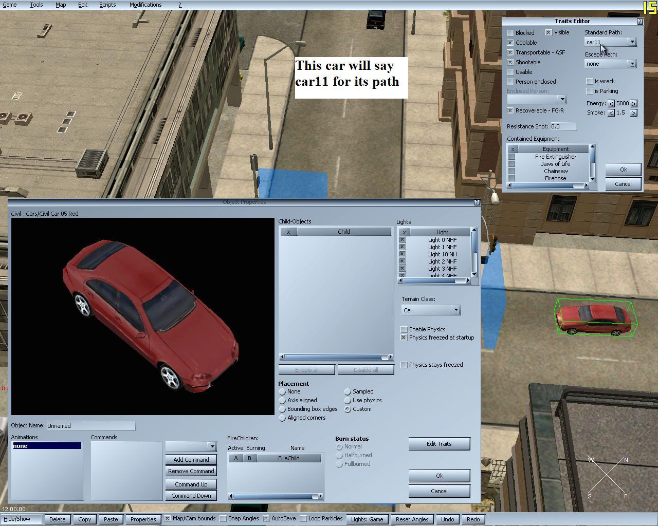Screen dimensions: 658x526
Task: Confirm Traits Editor with Ok
Action: click(623, 170)
